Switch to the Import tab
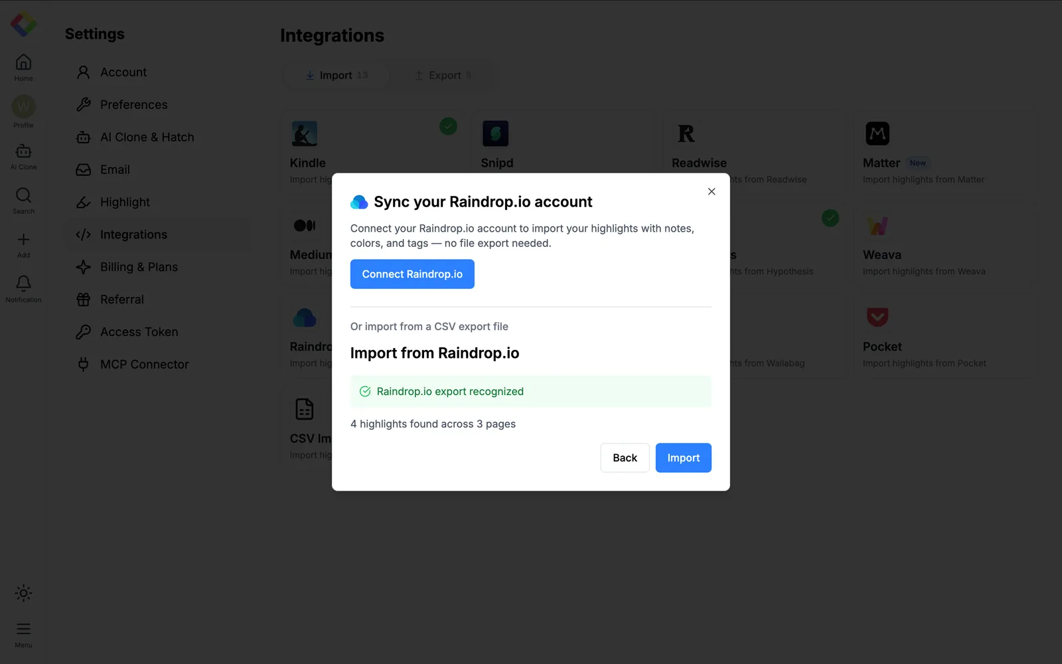 (x=337, y=76)
